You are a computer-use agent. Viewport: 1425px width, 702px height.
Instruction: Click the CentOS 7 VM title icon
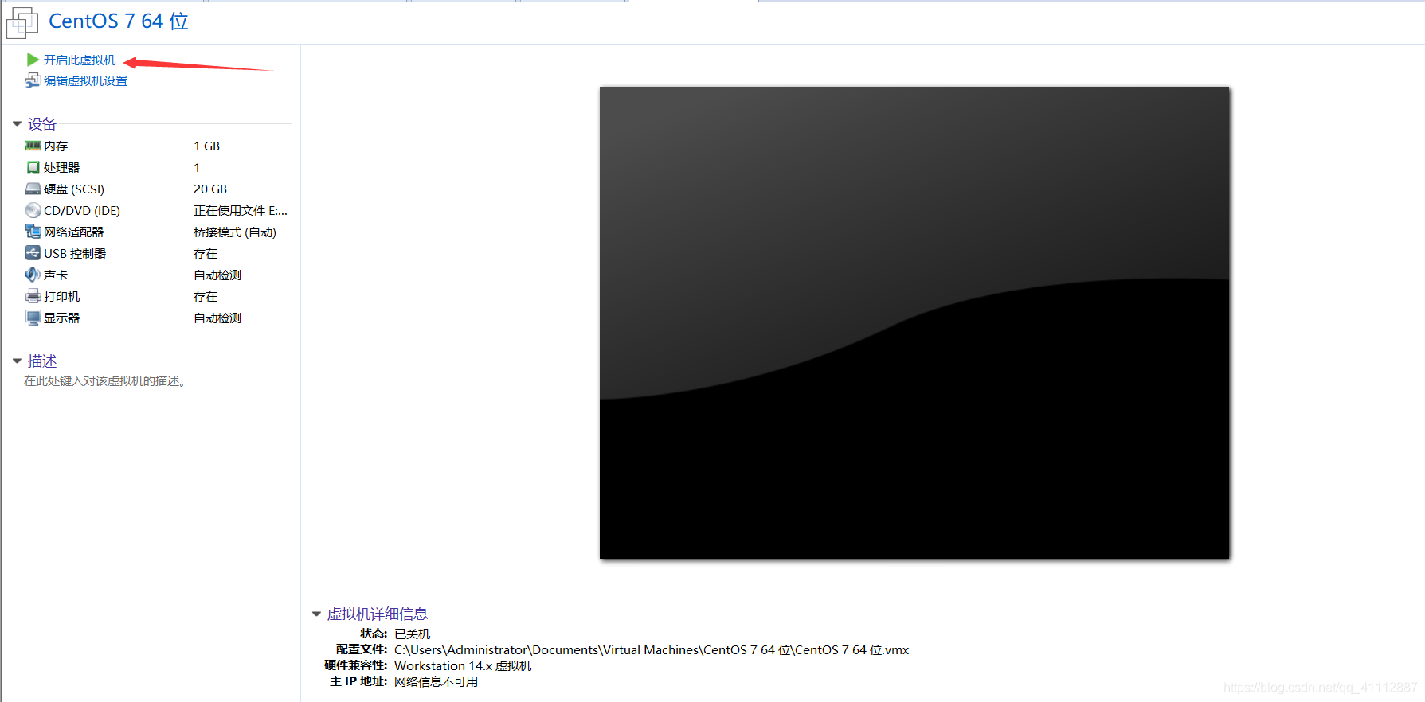point(22,22)
